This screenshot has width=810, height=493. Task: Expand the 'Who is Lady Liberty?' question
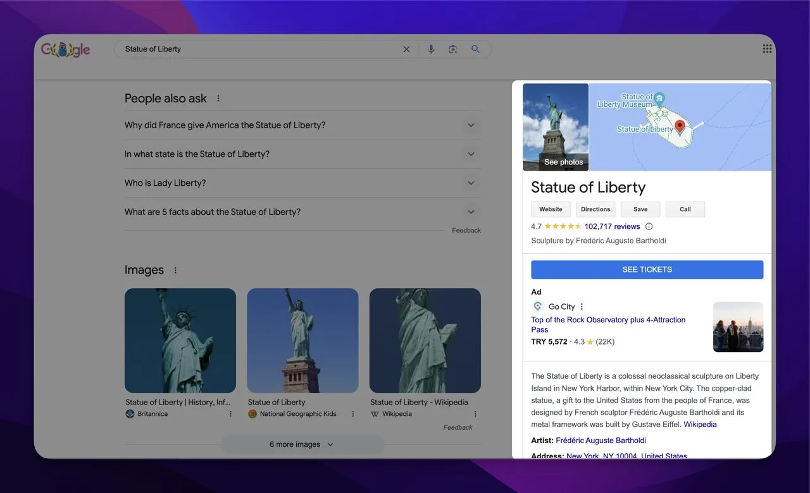click(302, 183)
